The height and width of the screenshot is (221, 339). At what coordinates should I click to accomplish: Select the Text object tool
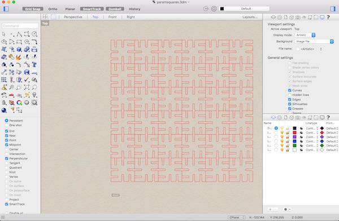pyautogui.click(x=34, y=64)
